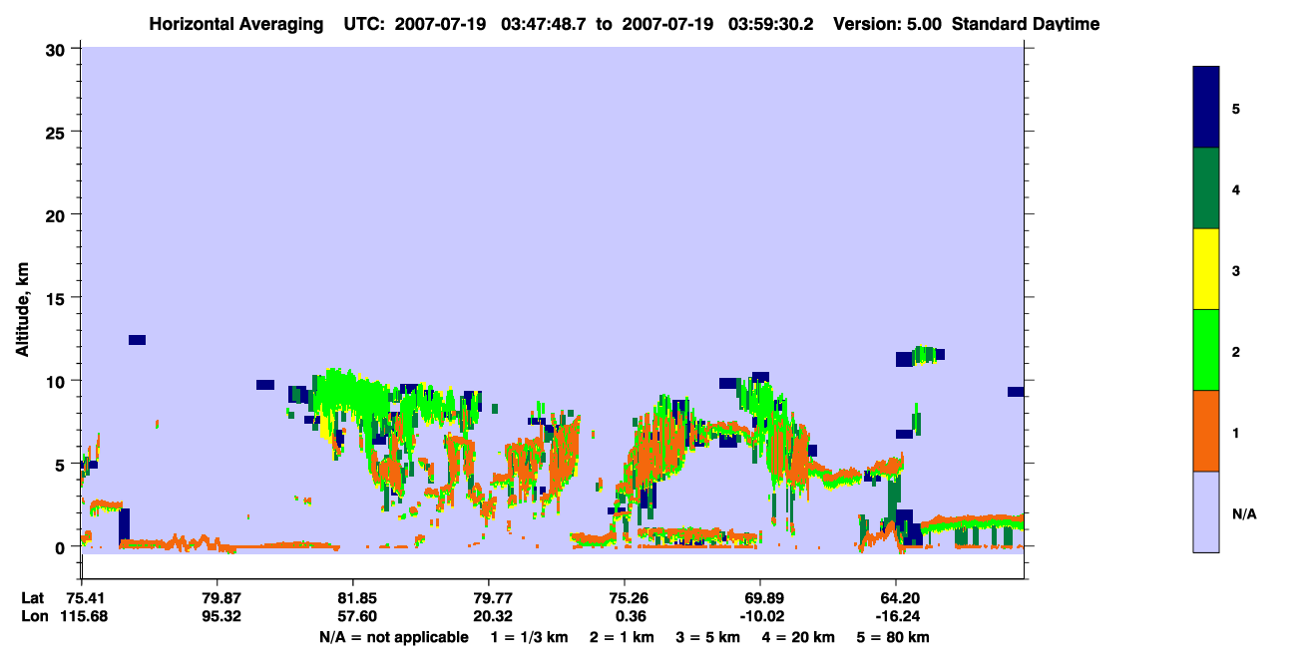
Task: Click the '5 = 80 km' legend text
Action: coord(893,637)
